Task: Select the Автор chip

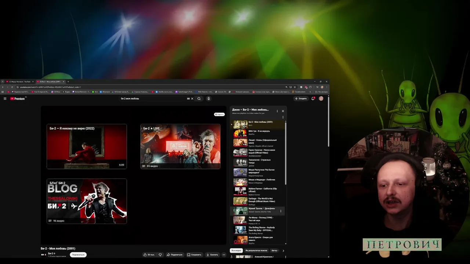Action: pyautogui.click(x=274, y=250)
